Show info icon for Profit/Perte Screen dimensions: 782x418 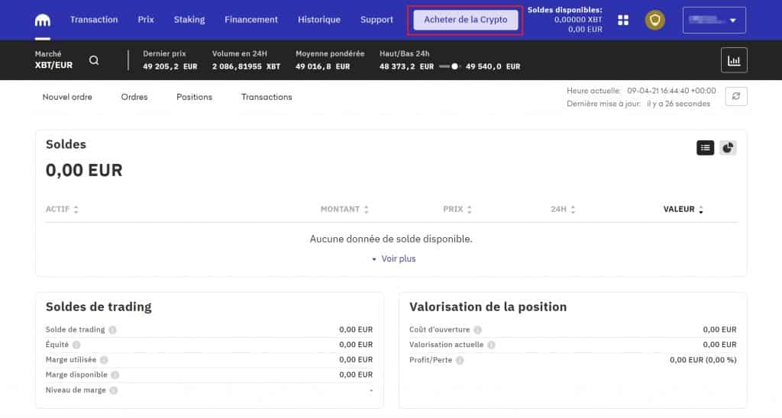[x=460, y=360]
